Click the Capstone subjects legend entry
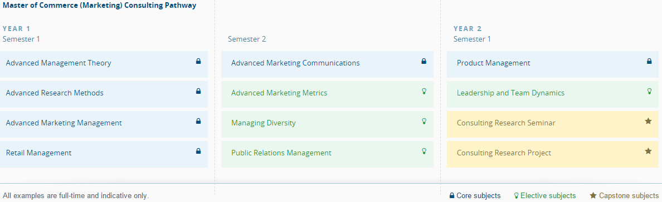Viewport: 662px width, 202px height. 624,196
